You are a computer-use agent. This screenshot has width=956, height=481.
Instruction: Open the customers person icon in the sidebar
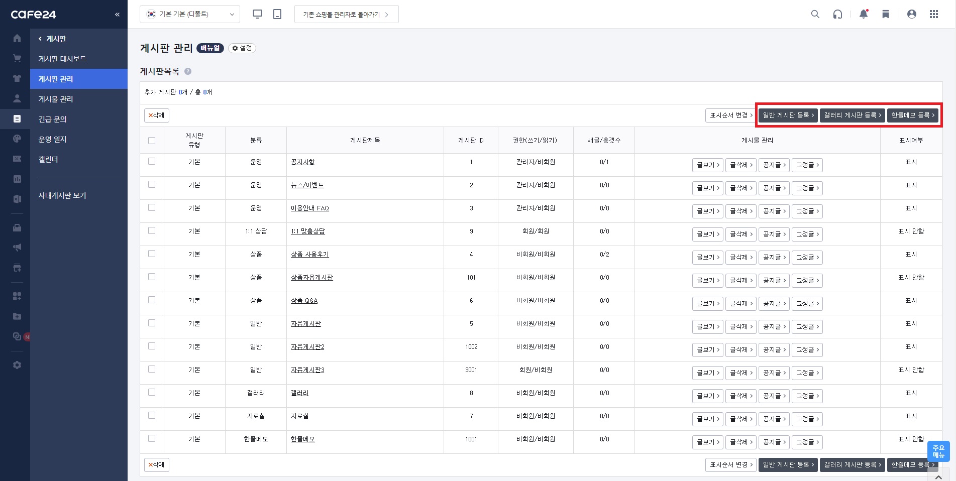point(17,98)
